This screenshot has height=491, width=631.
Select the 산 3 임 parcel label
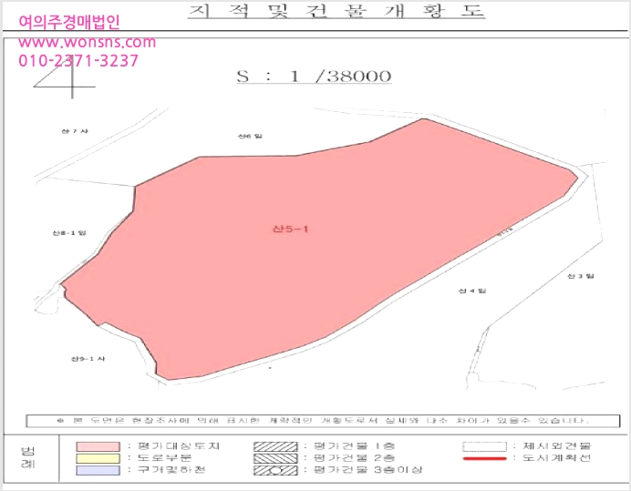tap(581, 276)
